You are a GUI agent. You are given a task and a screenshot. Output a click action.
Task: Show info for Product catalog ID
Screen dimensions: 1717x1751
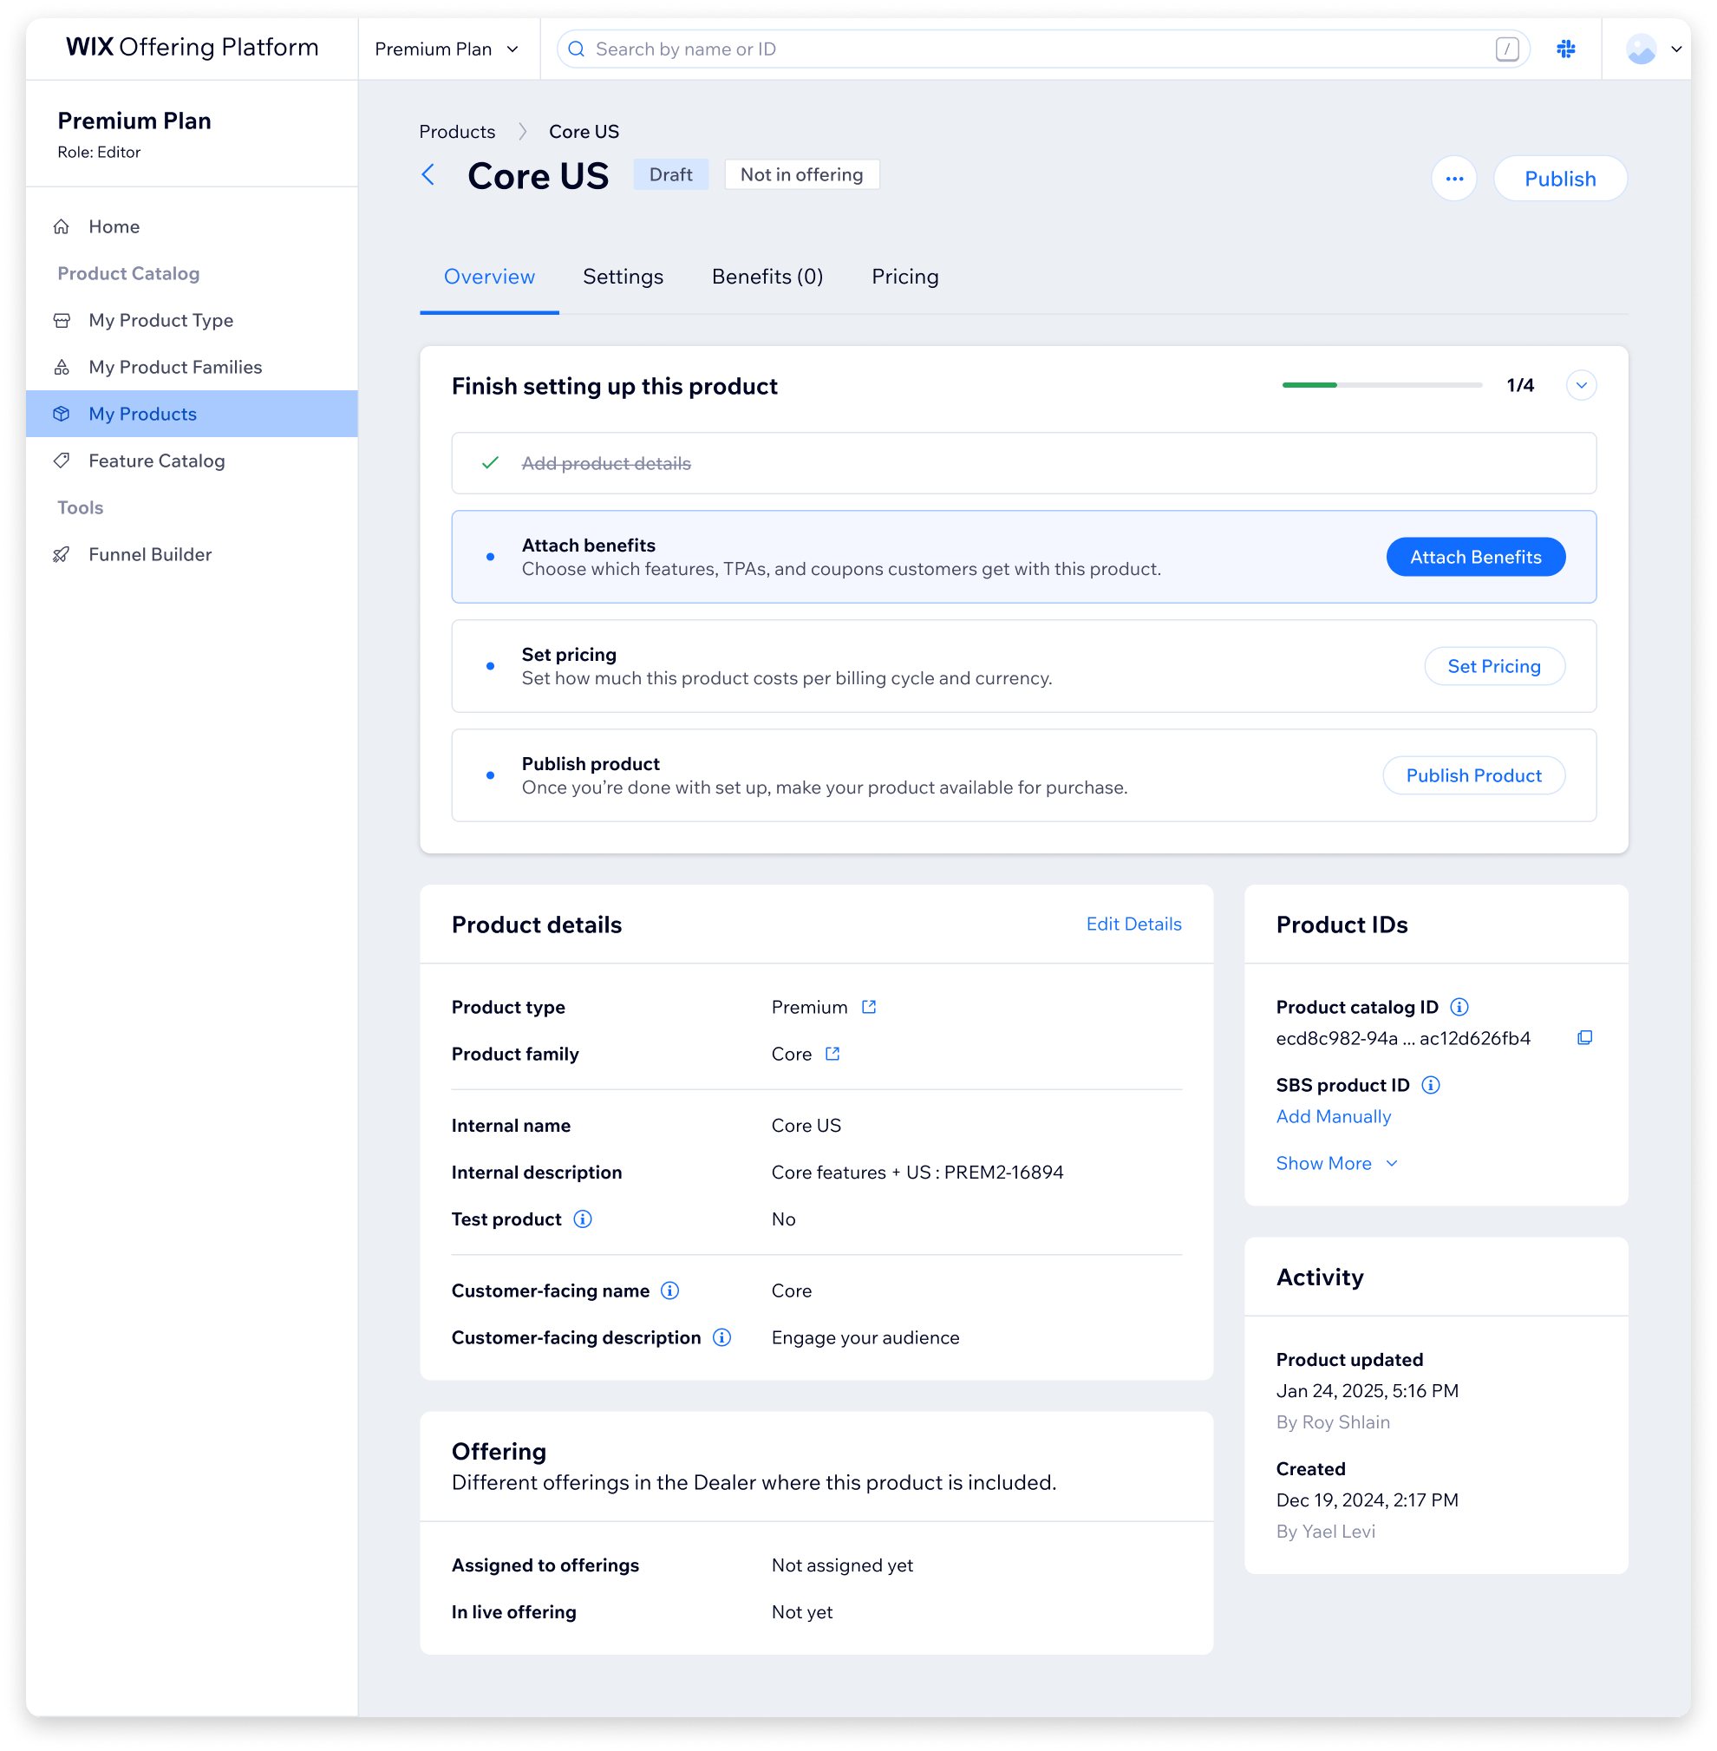click(x=1459, y=1007)
